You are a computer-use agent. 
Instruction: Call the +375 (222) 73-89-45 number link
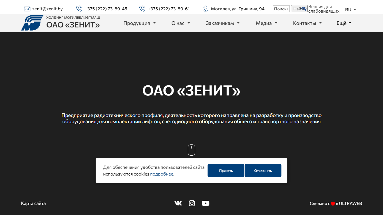pyautogui.click(x=106, y=9)
